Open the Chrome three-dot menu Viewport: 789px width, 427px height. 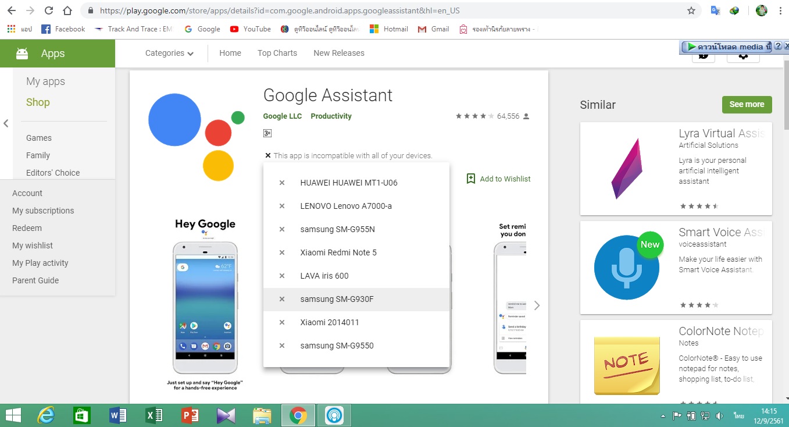(780, 10)
